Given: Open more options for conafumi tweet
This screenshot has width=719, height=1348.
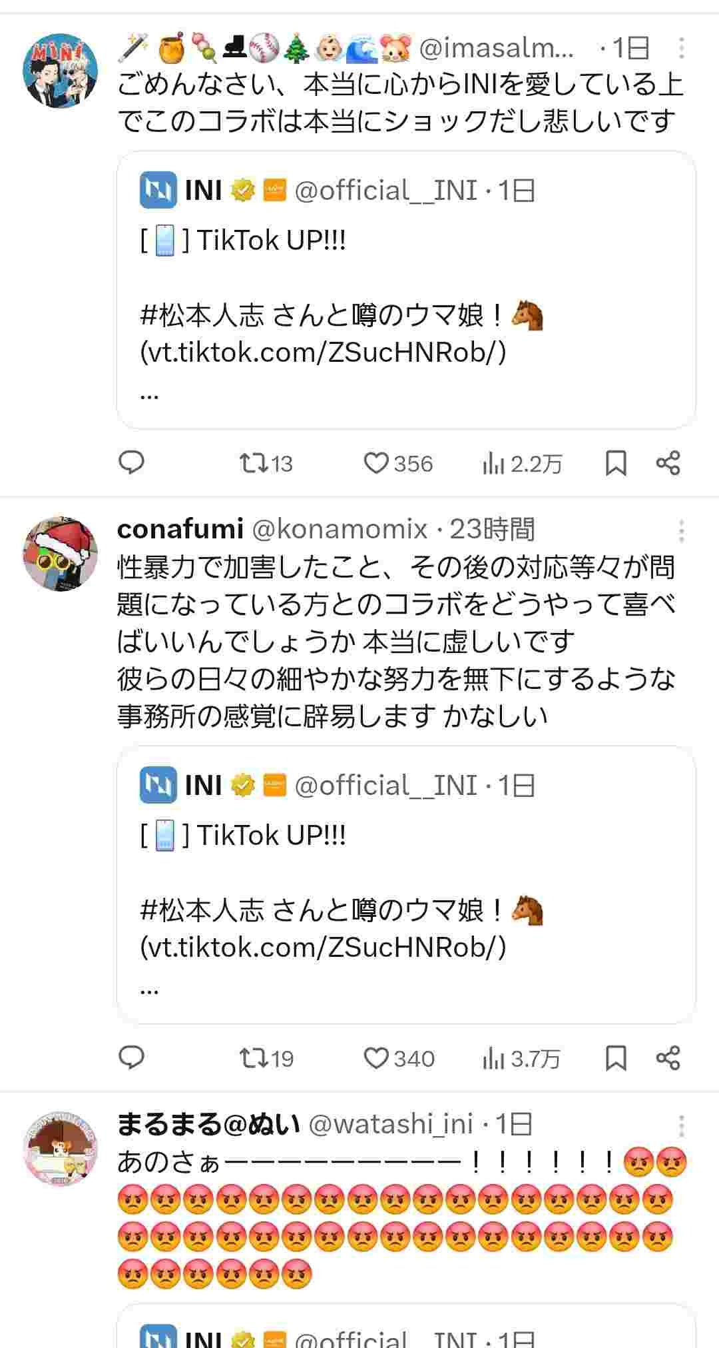Looking at the screenshot, I should 681,530.
